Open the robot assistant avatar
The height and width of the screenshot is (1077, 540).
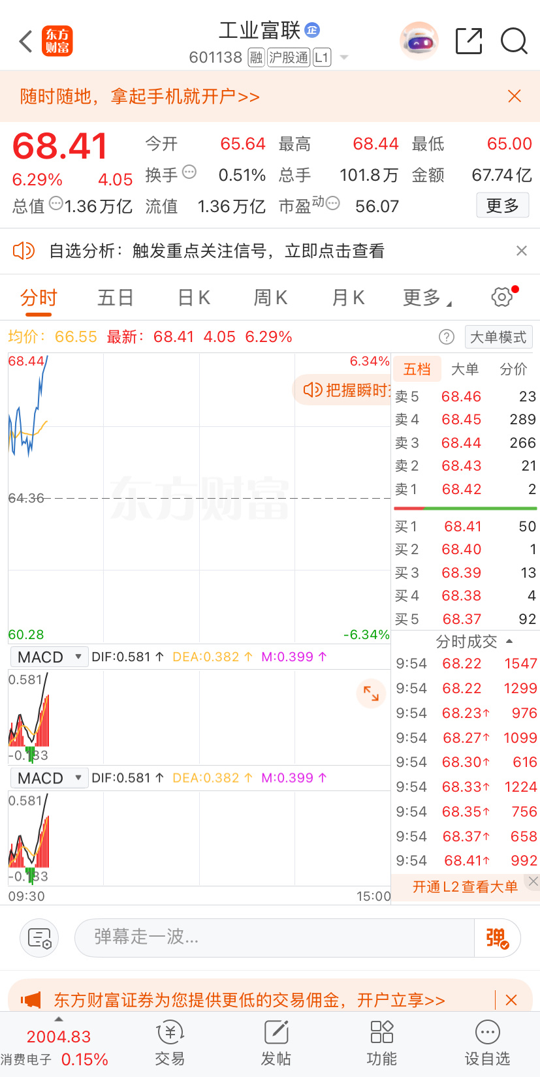pyautogui.click(x=419, y=41)
